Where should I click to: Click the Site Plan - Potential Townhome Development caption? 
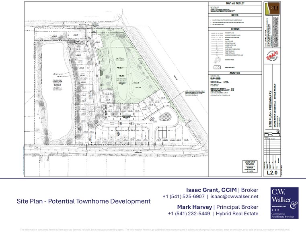84,201
